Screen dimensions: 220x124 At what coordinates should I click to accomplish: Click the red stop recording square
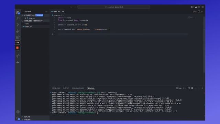tap(18, 48)
